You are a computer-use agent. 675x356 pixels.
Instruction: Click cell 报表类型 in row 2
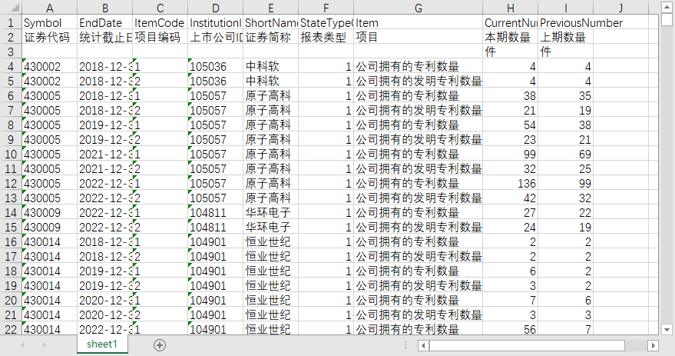pyautogui.click(x=326, y=37)
